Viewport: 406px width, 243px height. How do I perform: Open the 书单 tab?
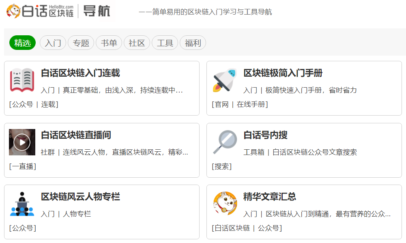(109, 43)
